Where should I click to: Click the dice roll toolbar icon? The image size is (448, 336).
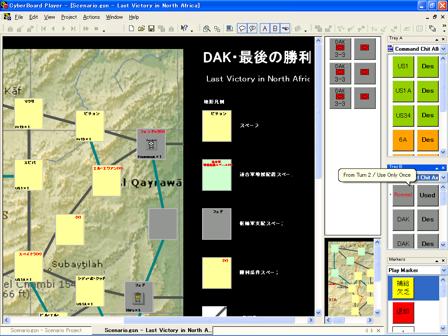point(420,28)
